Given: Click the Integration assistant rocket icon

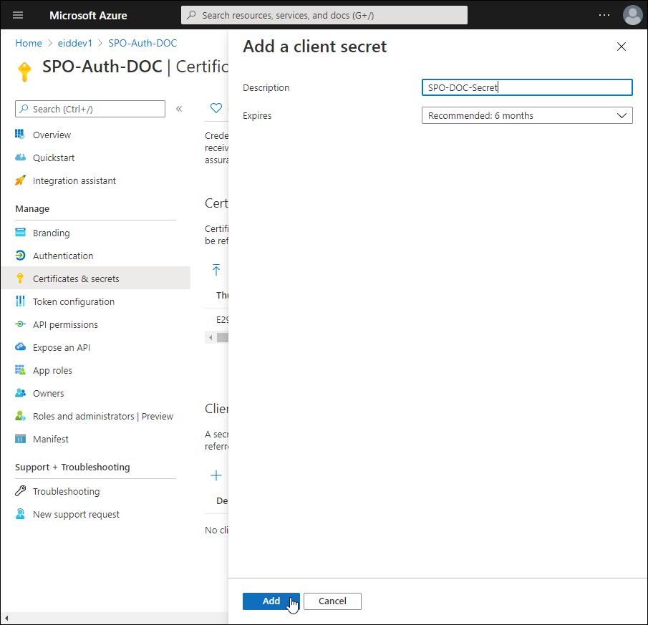Looking at the screenshot, I should (x=20, y=180).
